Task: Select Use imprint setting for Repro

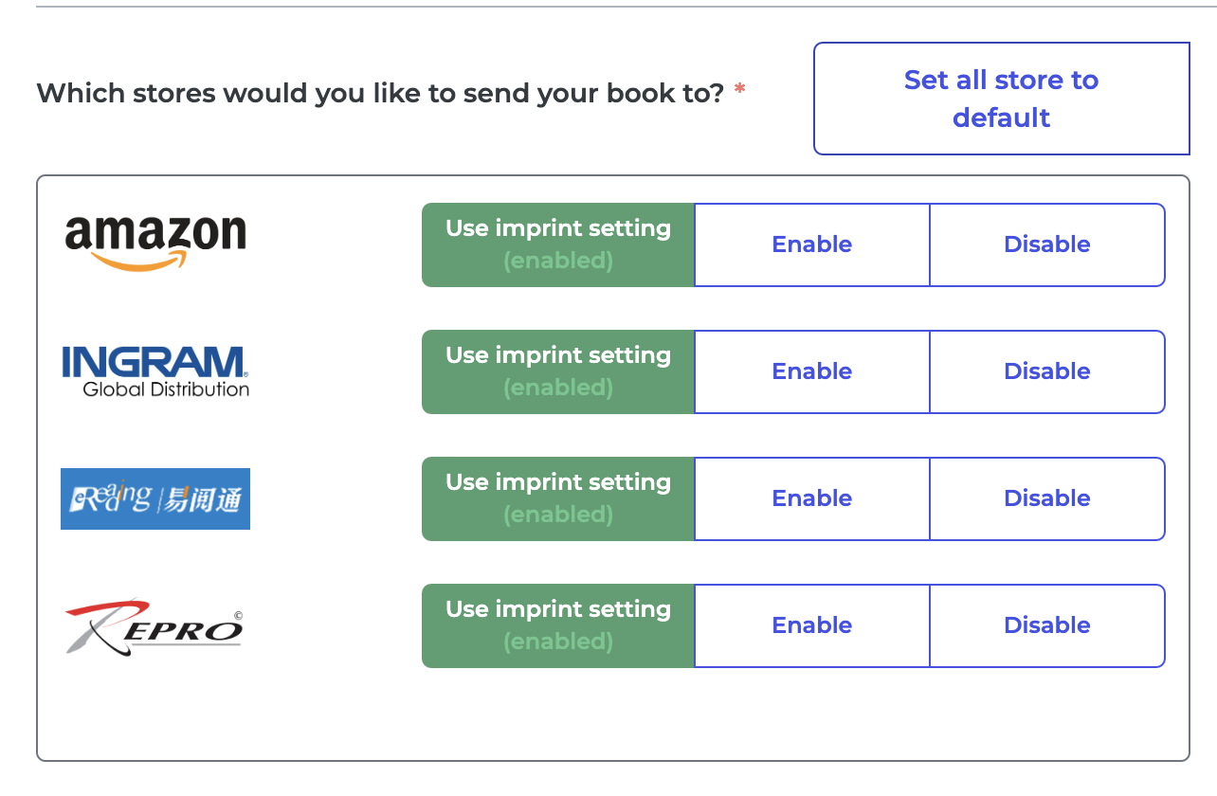Action: tap(557, 625)
